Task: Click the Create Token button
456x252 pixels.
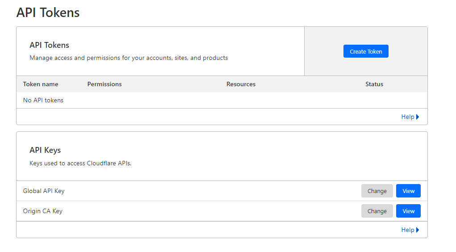Action: pyautogui.click(x=365, y=51)
